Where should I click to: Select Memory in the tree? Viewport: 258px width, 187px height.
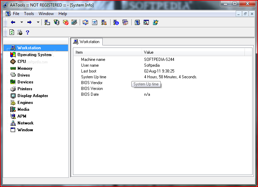(25, 68)
